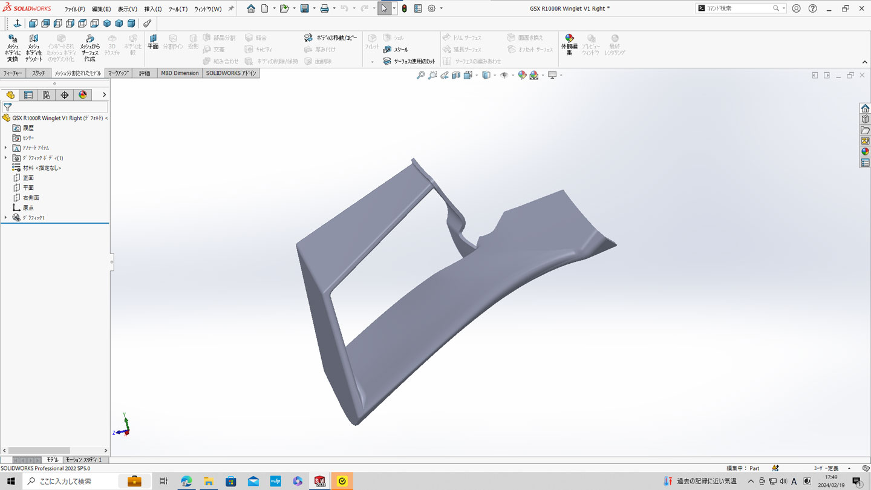Create a new document via New icon
The height and width of the screenshot is (490, 871).
[x=265, y=8]
